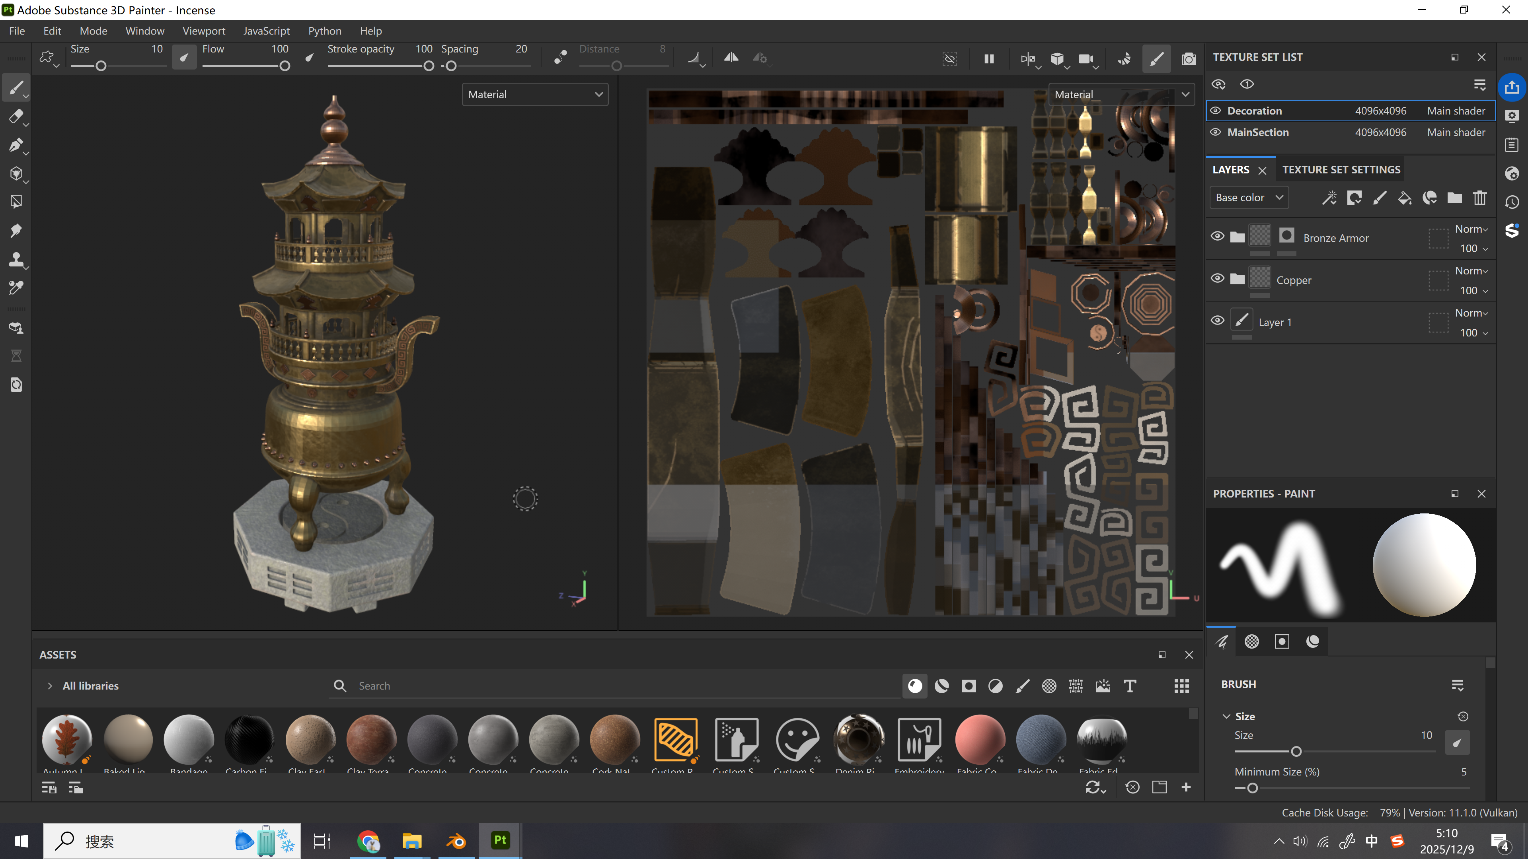This screenshot has width=1528, height=859.
Task: Click the add folder icon in Layers
Action: (x=1454, y=198)
